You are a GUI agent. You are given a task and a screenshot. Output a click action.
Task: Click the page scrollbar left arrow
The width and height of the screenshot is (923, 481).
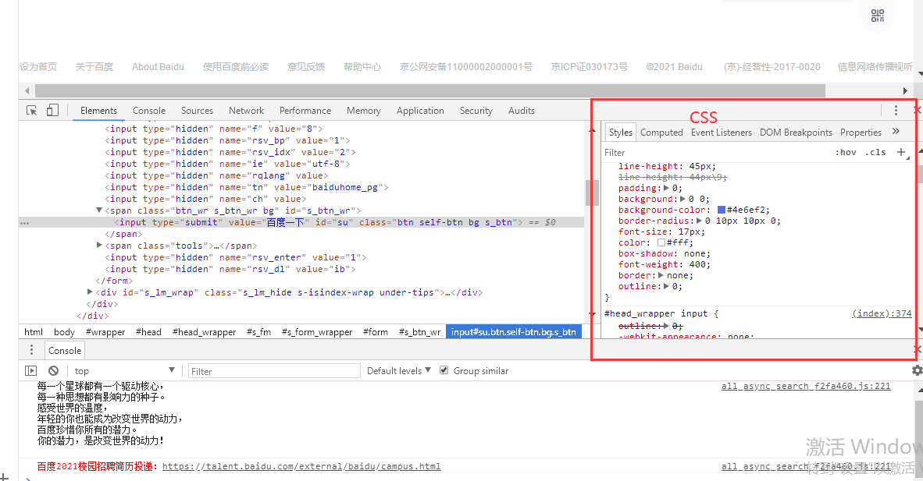coord(27,90)
